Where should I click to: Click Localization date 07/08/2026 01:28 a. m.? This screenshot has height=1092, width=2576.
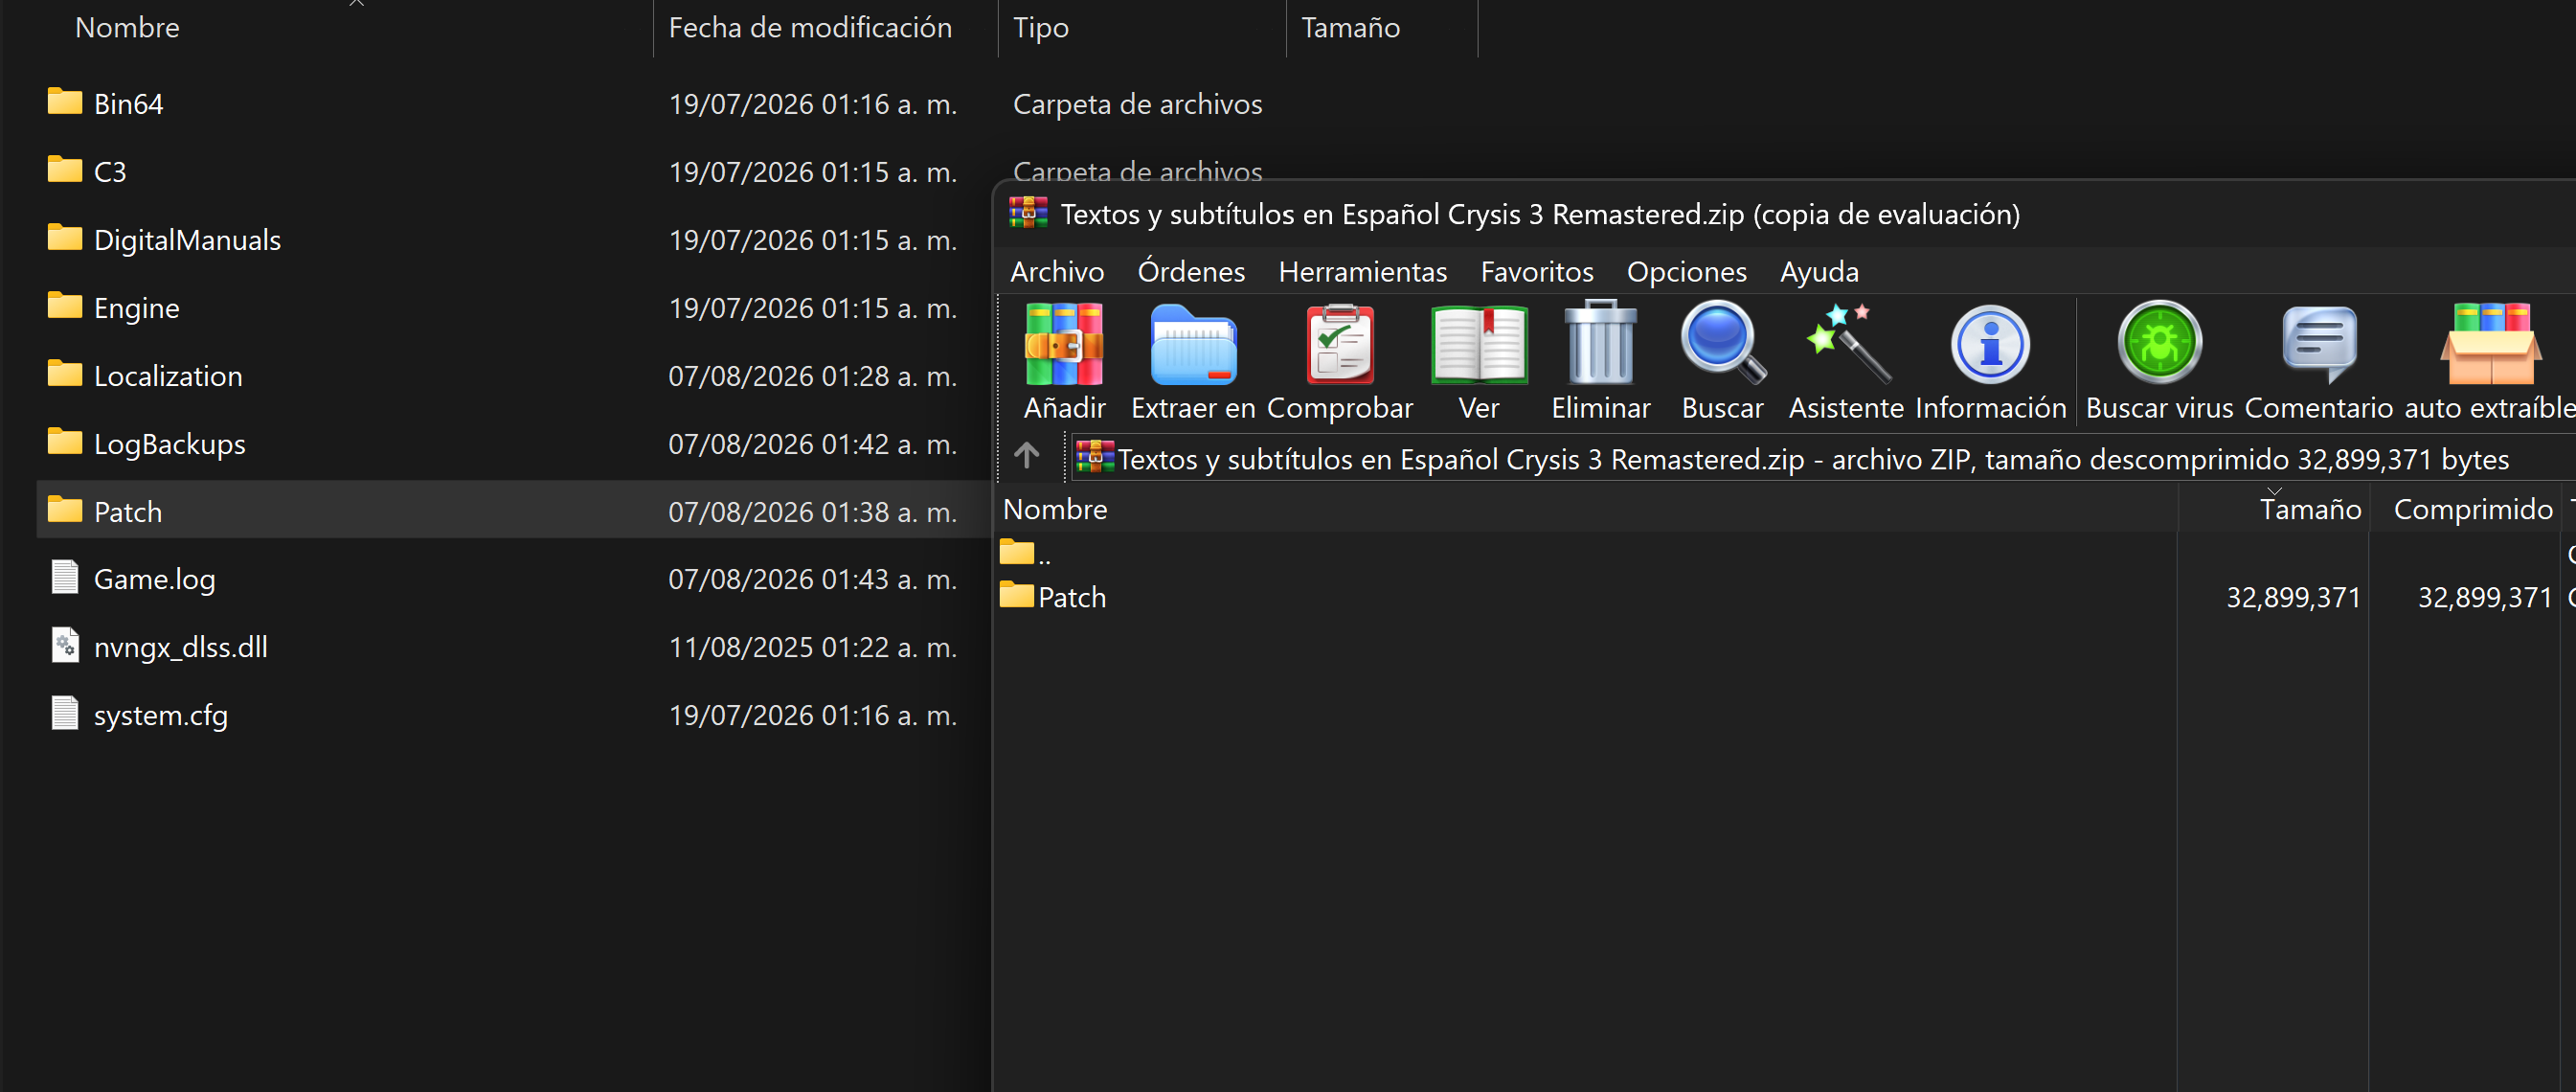pos(812,375)
